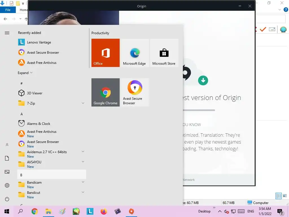This screenshot has height=217, width=289.
Task: Show hidden system tray icons
Action: tap(220, 211)
